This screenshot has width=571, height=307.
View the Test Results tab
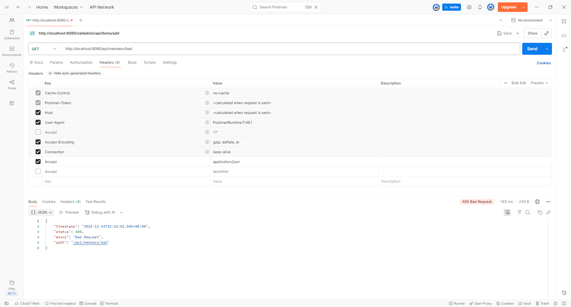[x=95, y=202]
